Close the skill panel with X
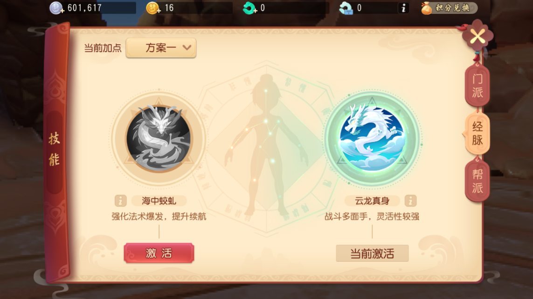This screenshot has width=533, height=299. pyautogui.click(x=478, y=37)
